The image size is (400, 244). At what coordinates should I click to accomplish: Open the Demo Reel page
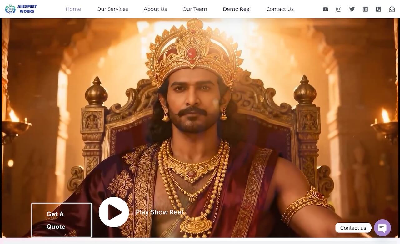[237, 9]
